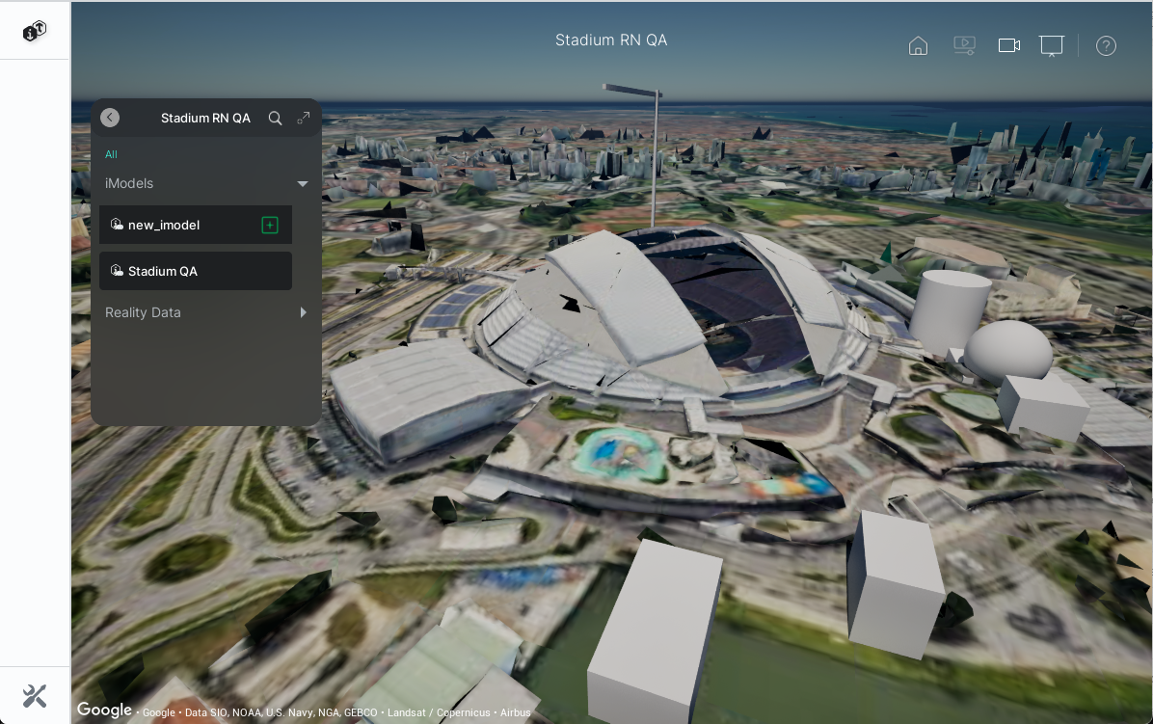
Task: Select the All filter tab
Action: click(x=111, y=154)
